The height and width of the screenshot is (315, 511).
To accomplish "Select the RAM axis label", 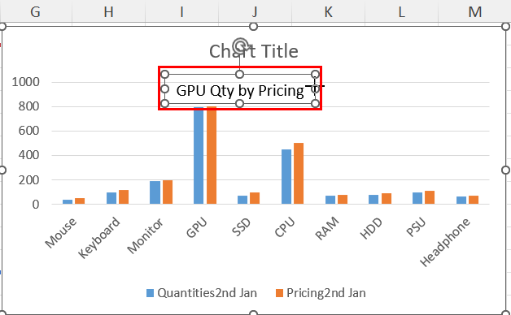I will click(328, 228).
